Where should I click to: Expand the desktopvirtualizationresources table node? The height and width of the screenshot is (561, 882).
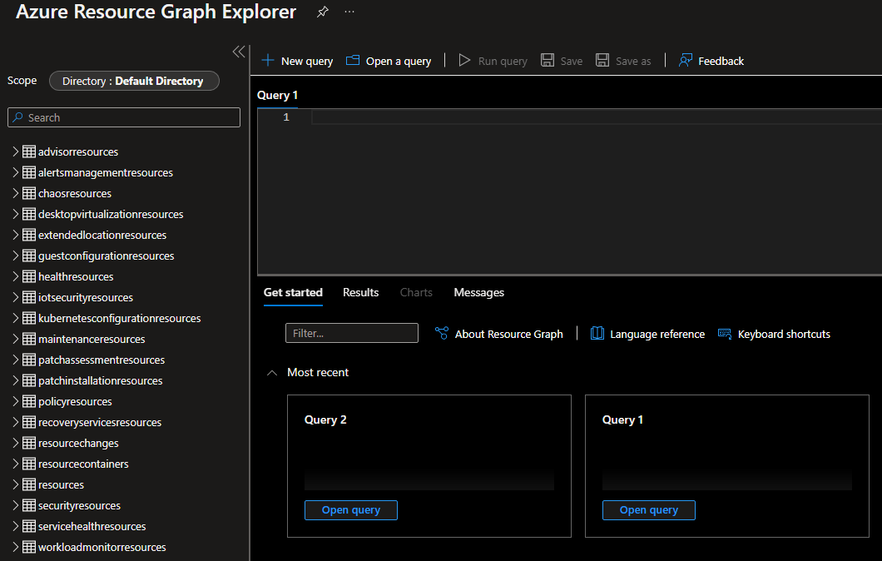(16, 214)
